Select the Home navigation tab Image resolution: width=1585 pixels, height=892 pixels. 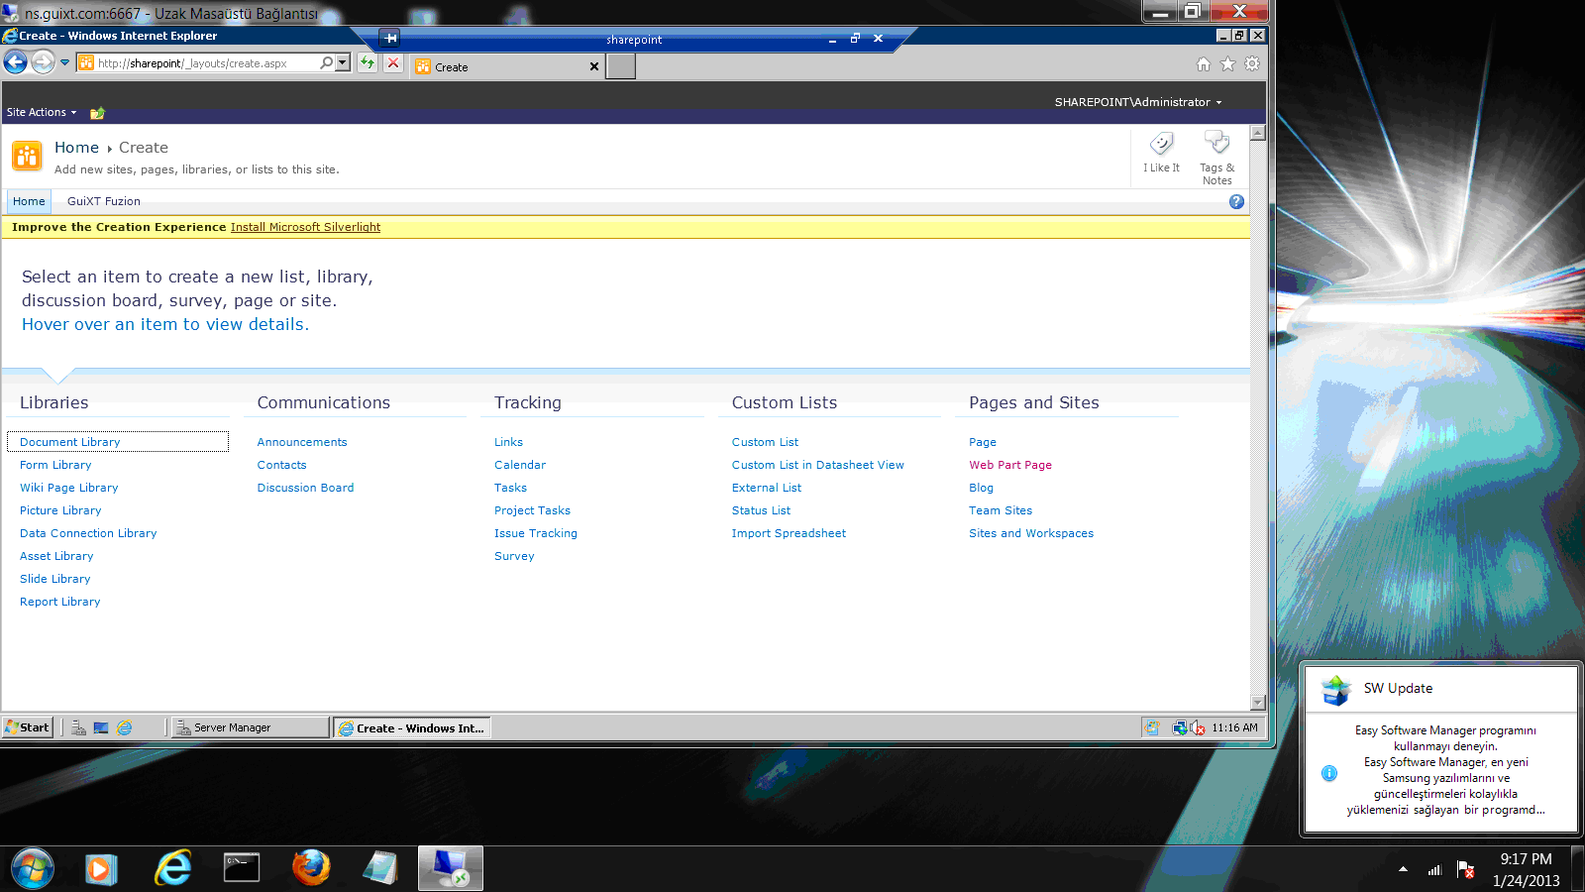pos(29,201)
